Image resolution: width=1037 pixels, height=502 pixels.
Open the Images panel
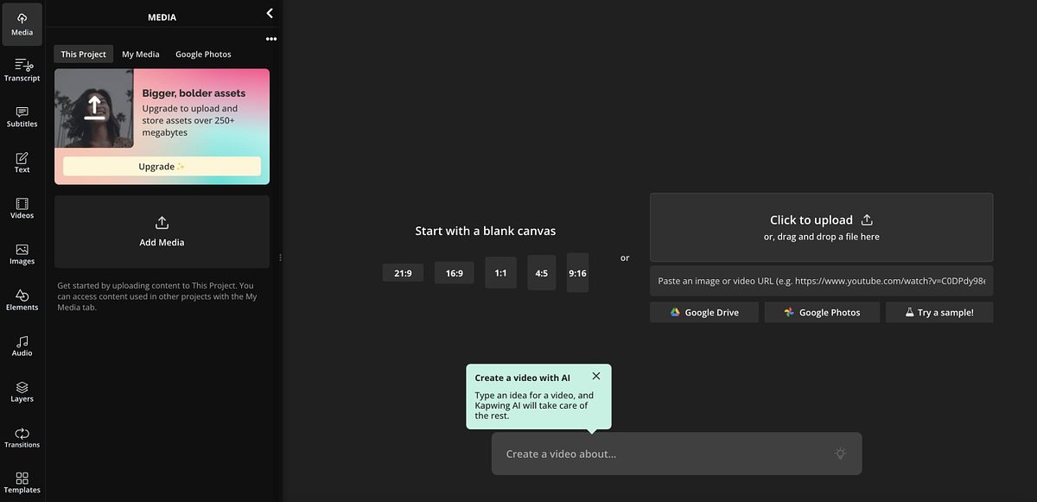click(x=22, y=255)
